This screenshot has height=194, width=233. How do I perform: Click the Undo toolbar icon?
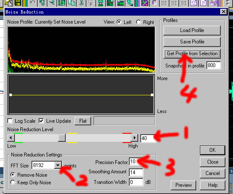32,3
